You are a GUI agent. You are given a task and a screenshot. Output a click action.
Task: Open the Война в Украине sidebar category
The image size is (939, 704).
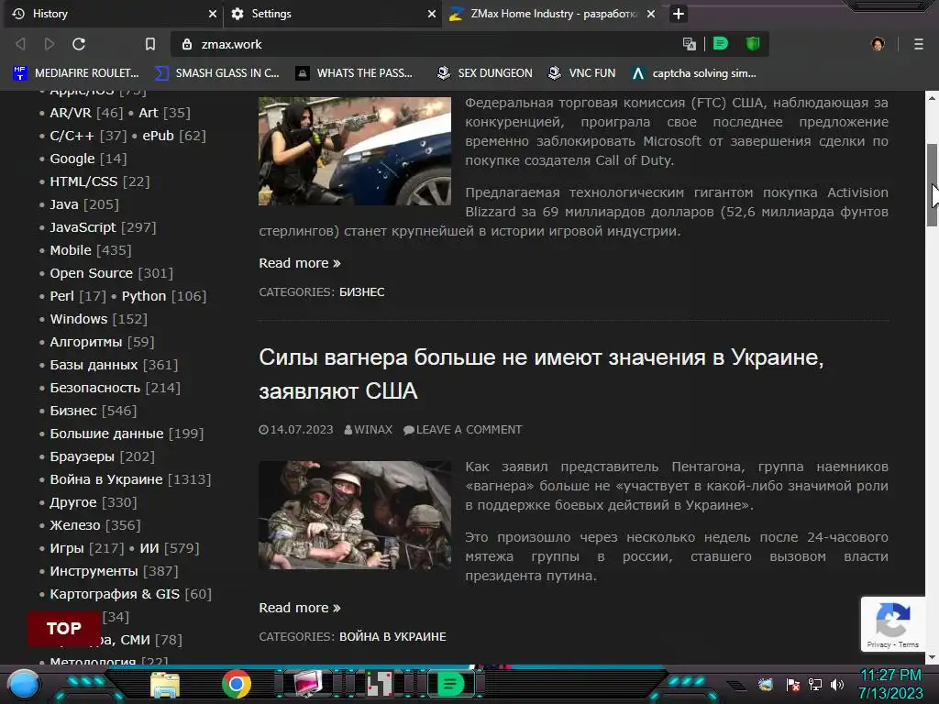(x=106, y=479)
